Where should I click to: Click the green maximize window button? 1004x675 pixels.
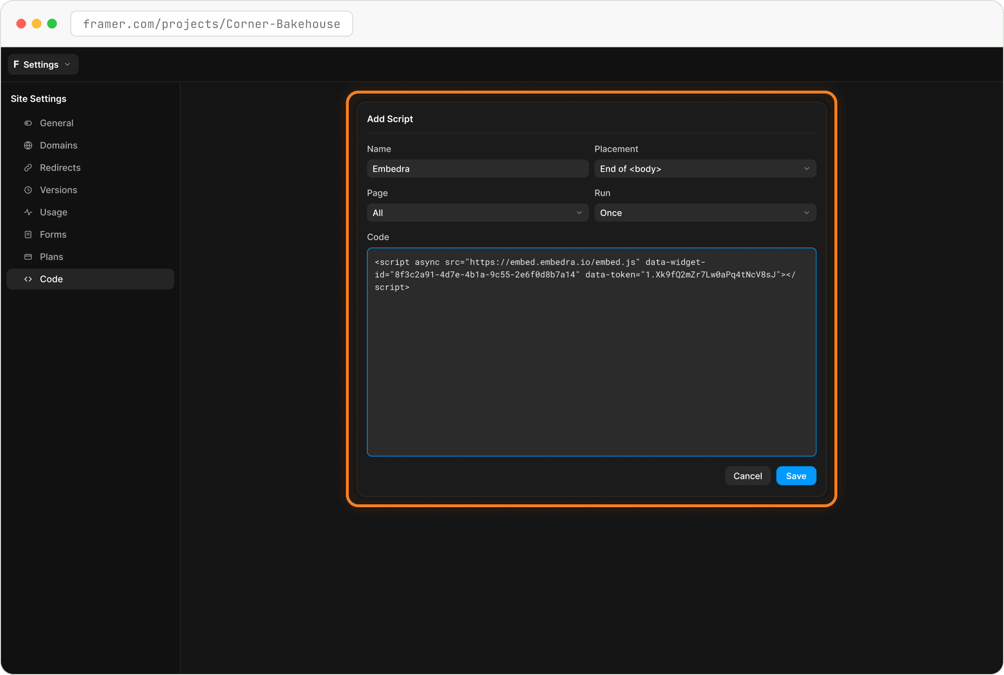[52, 24]
